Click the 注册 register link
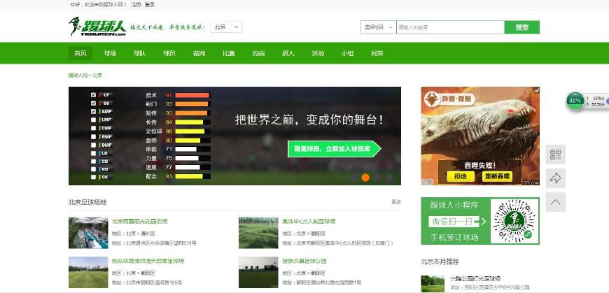The height and width of the screenshot is (293, 609). [x=136, y=5]
